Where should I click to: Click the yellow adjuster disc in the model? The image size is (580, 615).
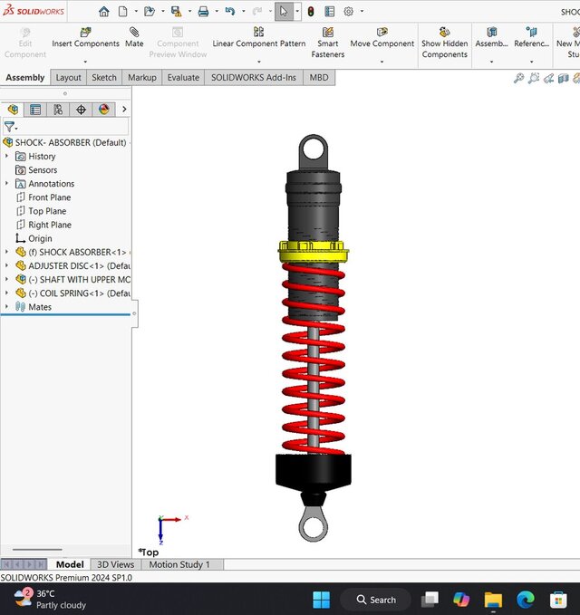(x=314, y=255)
